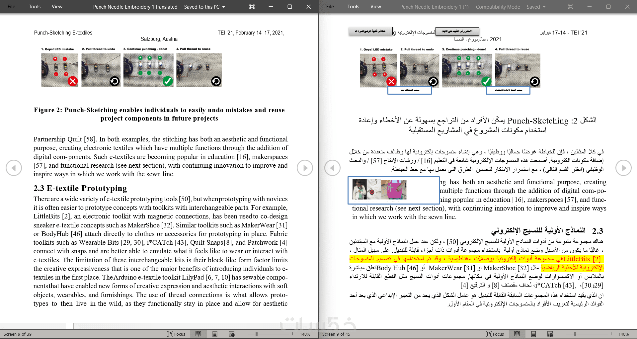Expand the 'Compatibility Mode - Saved' title dropdown arrow
The height and width of the screenshot is (339, 637).
pyautogui.click(x=544, y=7)
